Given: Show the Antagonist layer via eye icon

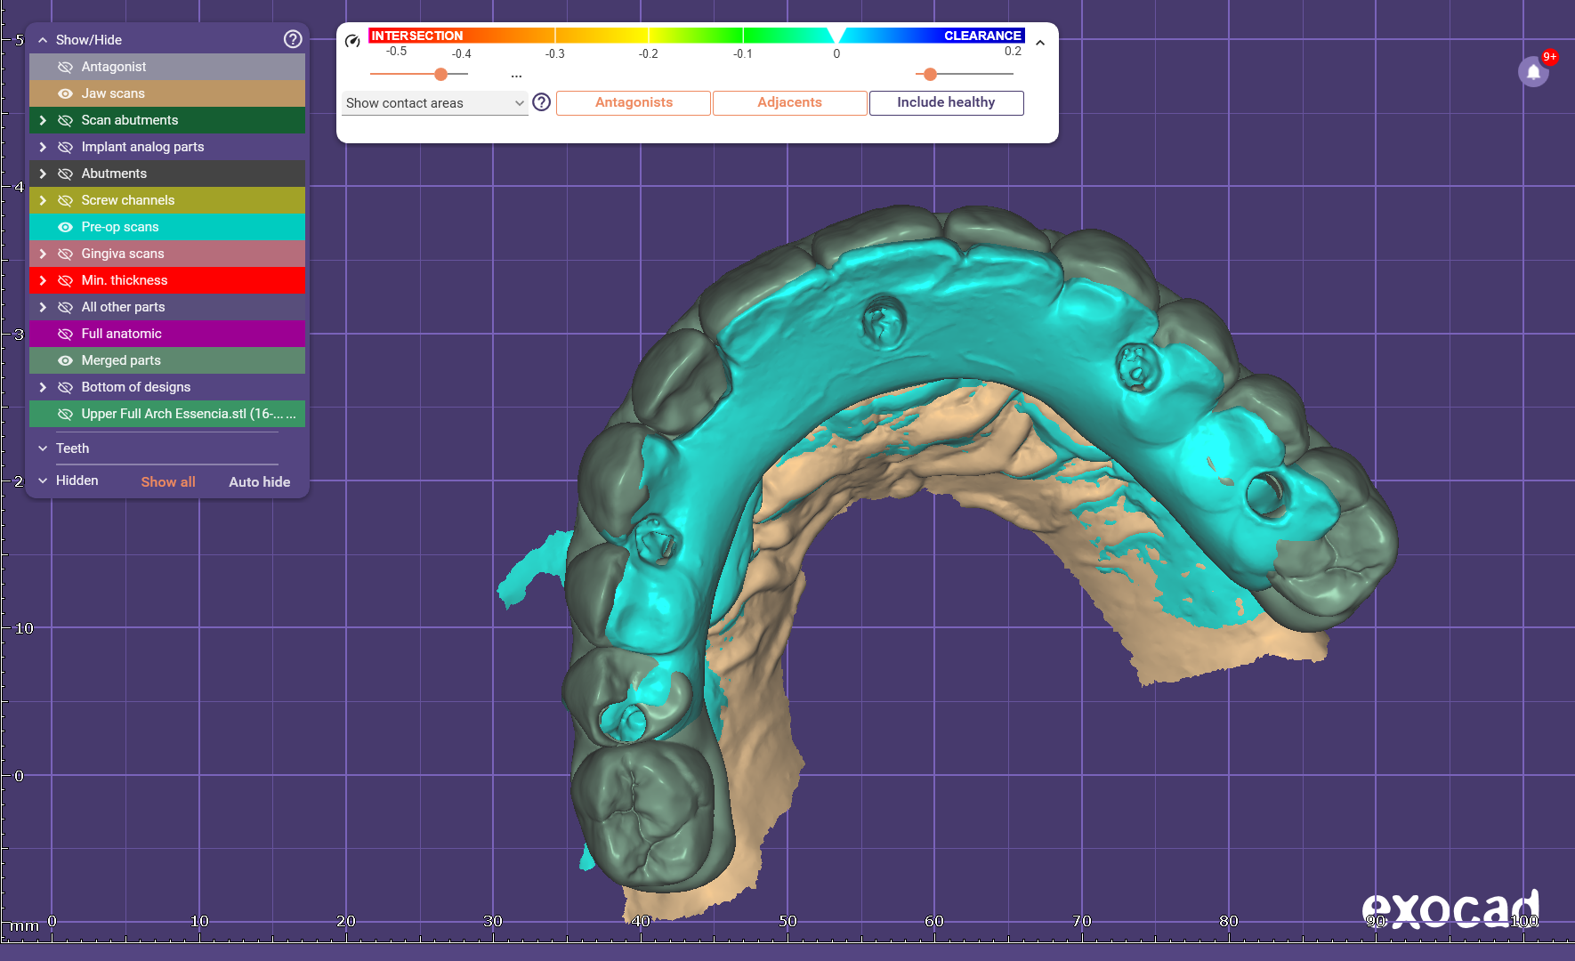Looking at the screenshot, I should pyautogui.click(x=65, y=67).
